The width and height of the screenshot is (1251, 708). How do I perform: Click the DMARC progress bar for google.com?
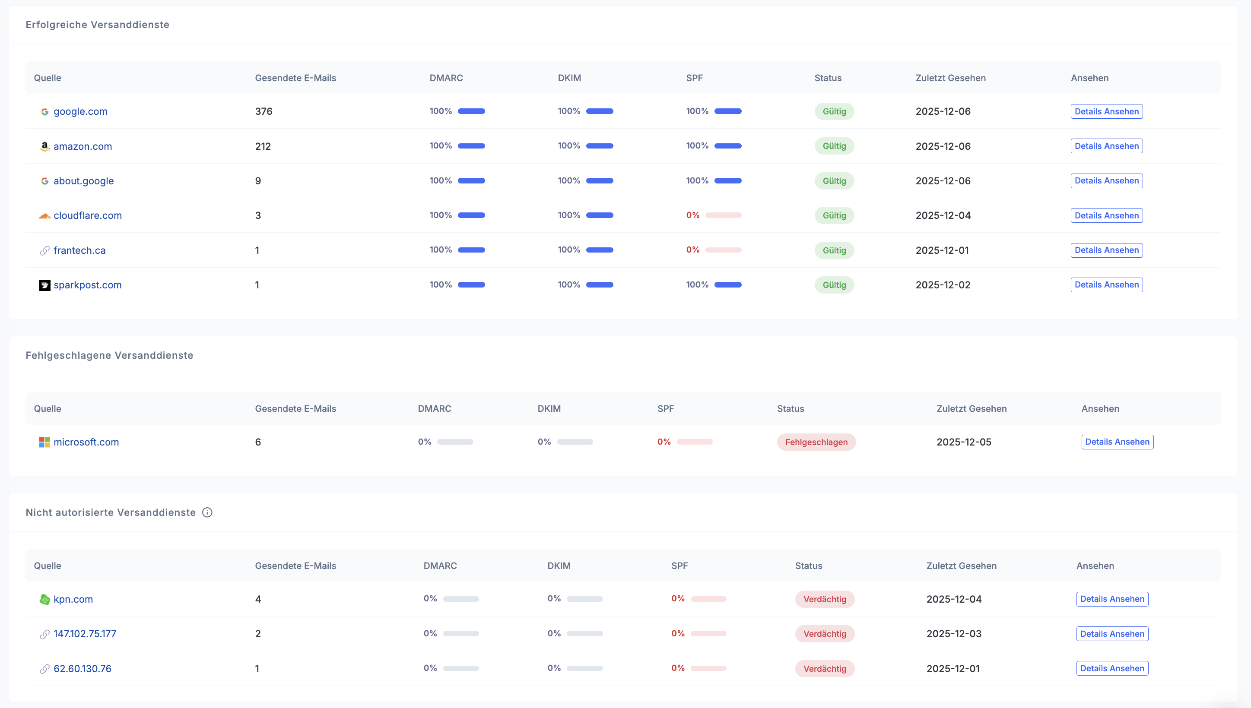point(471,111)
